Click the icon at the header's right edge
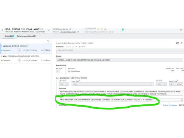This screenshot has width=184, height=138. point(181,30)
